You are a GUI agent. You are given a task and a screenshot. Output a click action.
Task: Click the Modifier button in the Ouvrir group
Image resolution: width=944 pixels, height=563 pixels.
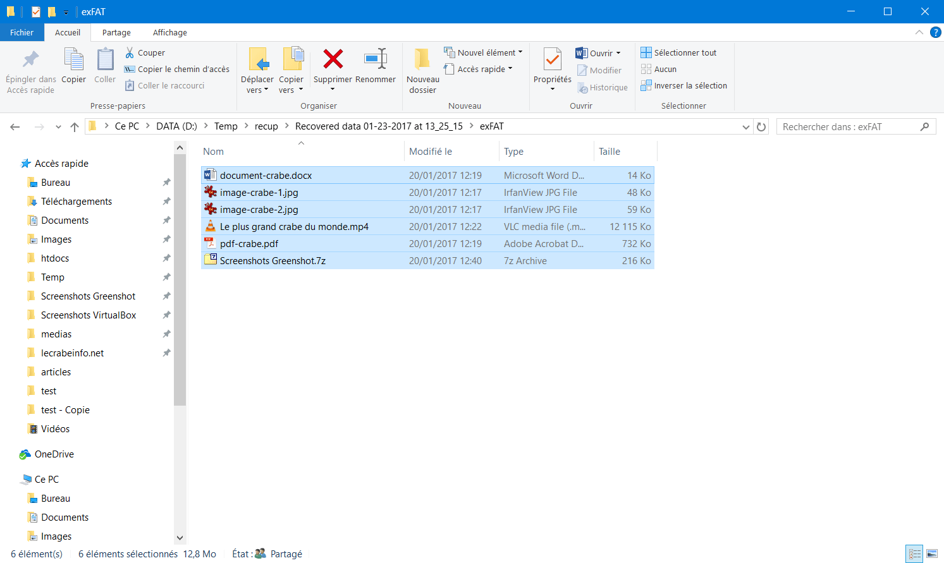click(x=599, y=71)
